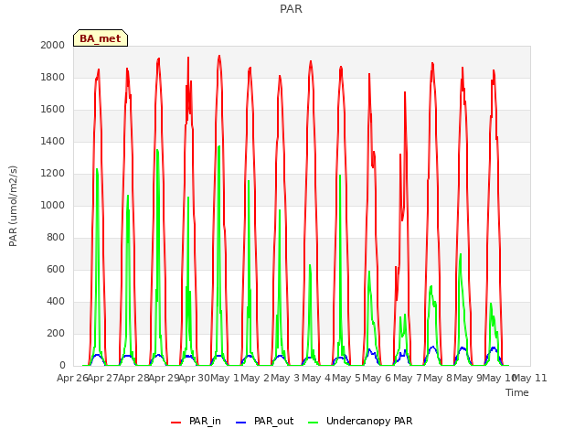Viewport: 585px width, 439px height.
Task: Click the BA_met annotation label
Action: [101, 38]
